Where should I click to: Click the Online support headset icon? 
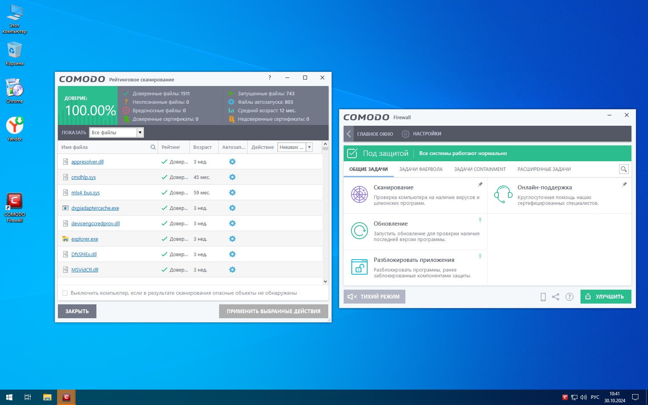tap(503, 194)
